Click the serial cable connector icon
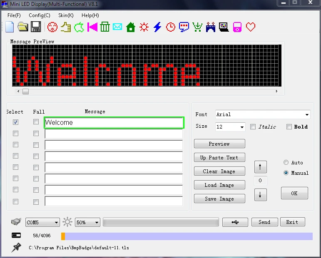Screen dimensions: 321x258 click(x=16, y=221)
